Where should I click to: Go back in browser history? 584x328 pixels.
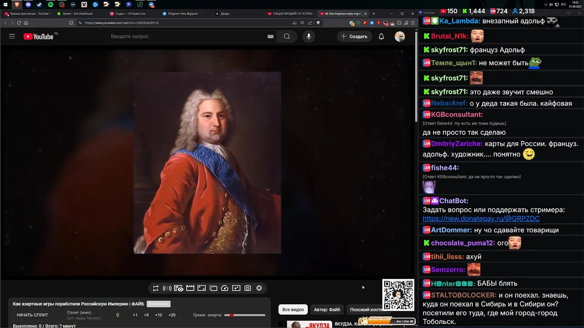pos(5,23)
